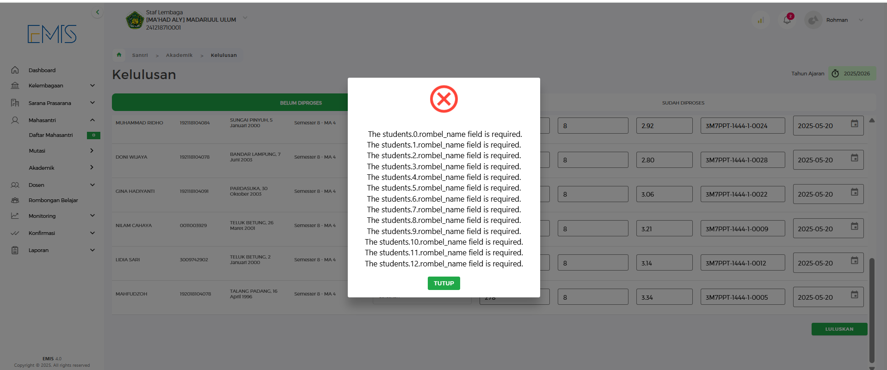Click the TUTUP button in error dialog

[x=443, y=283]
